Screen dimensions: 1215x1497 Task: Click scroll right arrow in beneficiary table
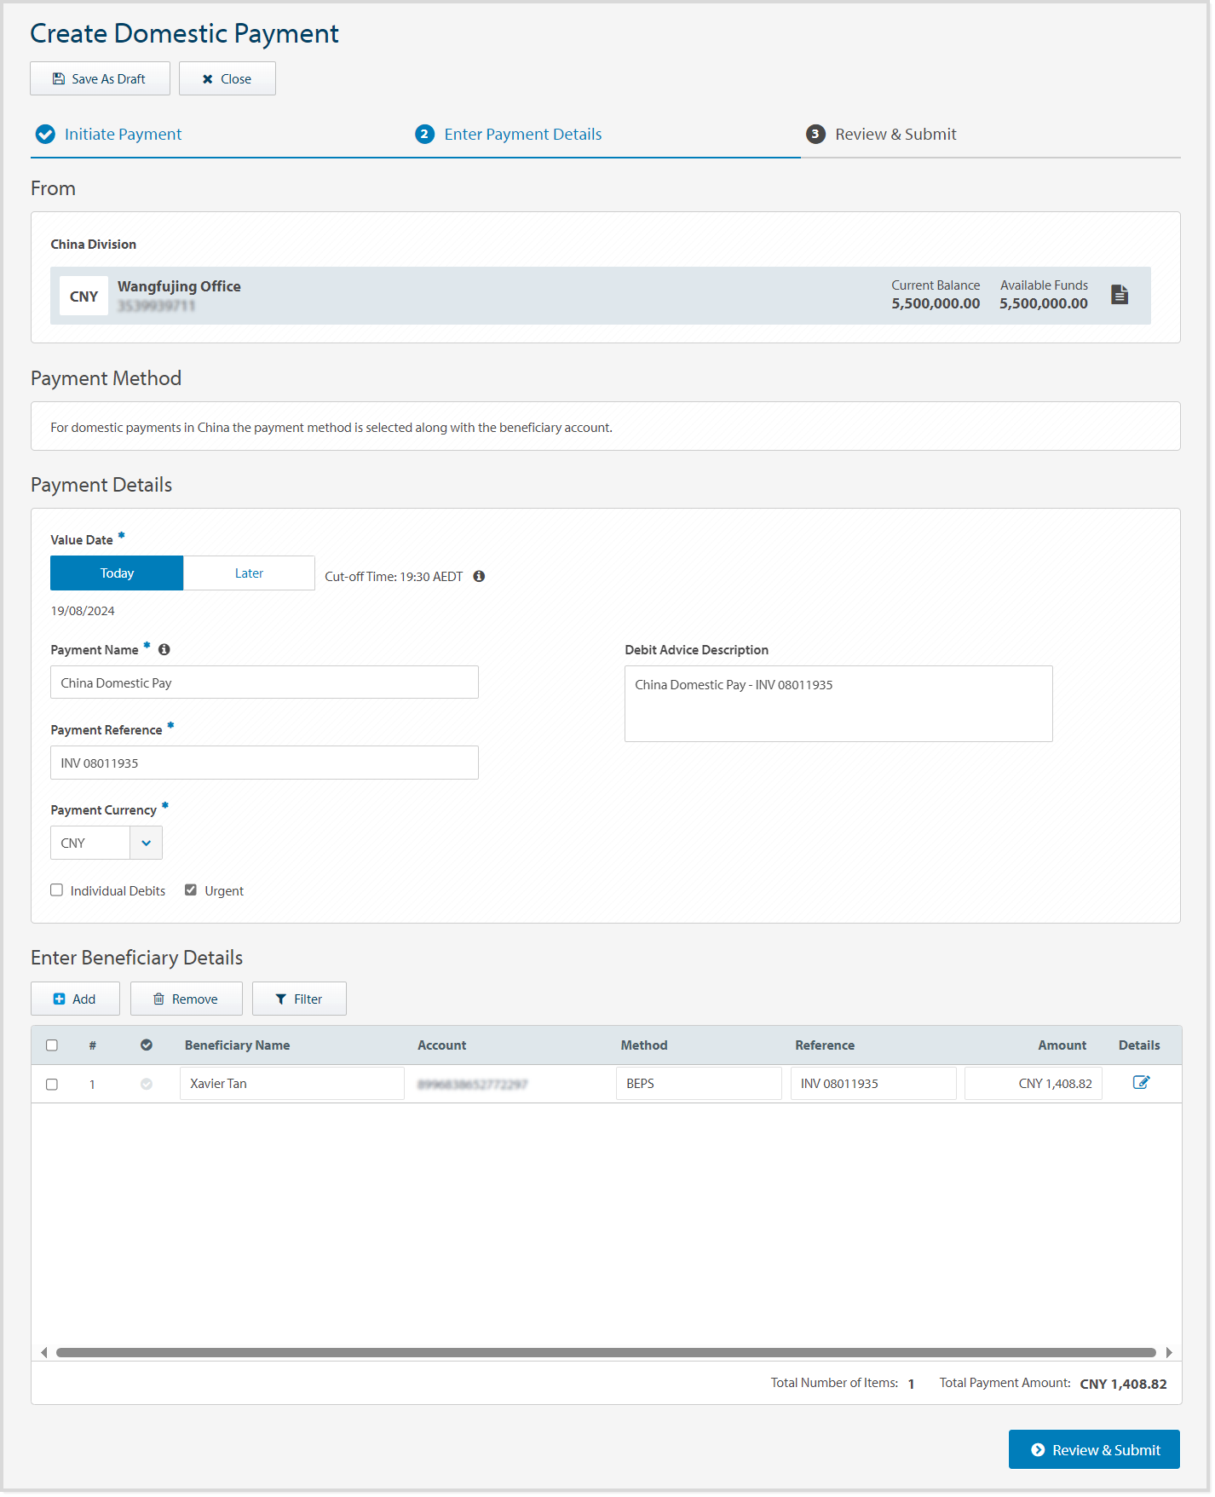(1169, 1353)
